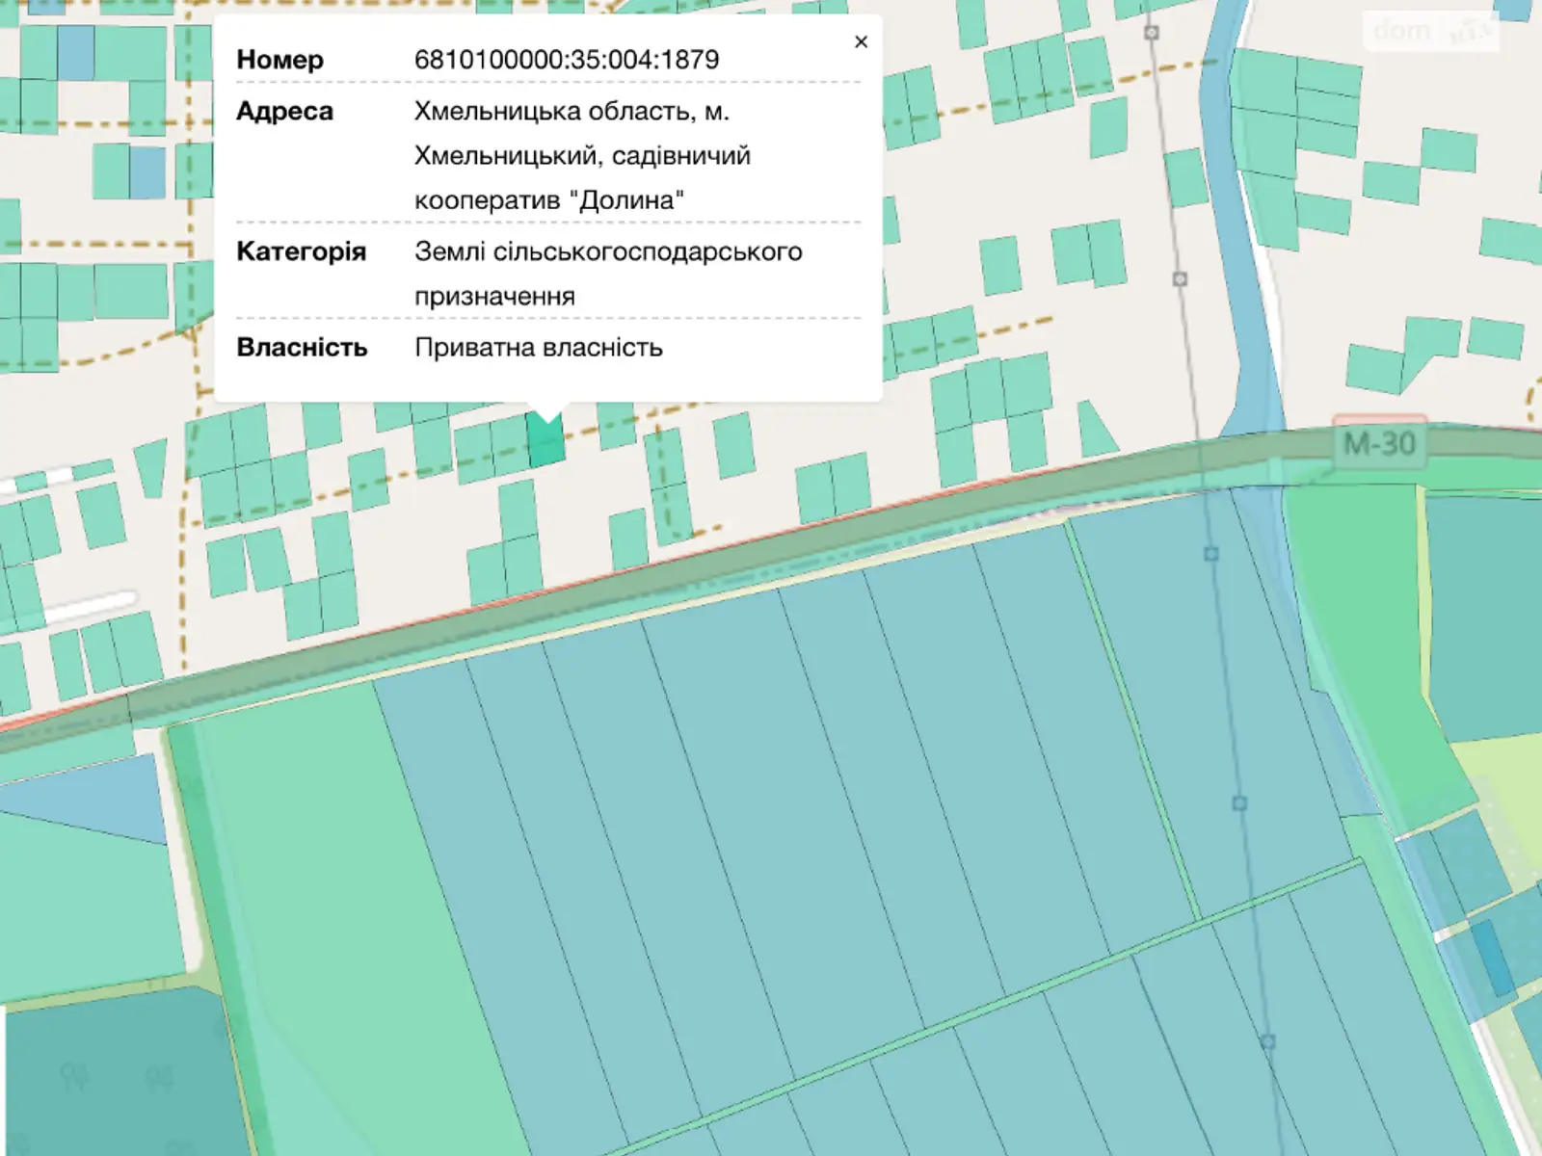Click the address line 'кооператив "Долина"'
Image resolution: width=1542 pixels, height=1156 pixels.
[549, 200]
